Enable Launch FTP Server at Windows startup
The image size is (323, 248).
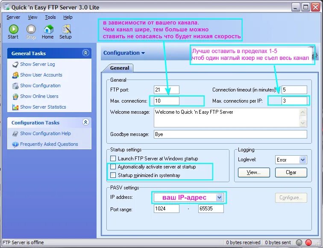point(113,159)
